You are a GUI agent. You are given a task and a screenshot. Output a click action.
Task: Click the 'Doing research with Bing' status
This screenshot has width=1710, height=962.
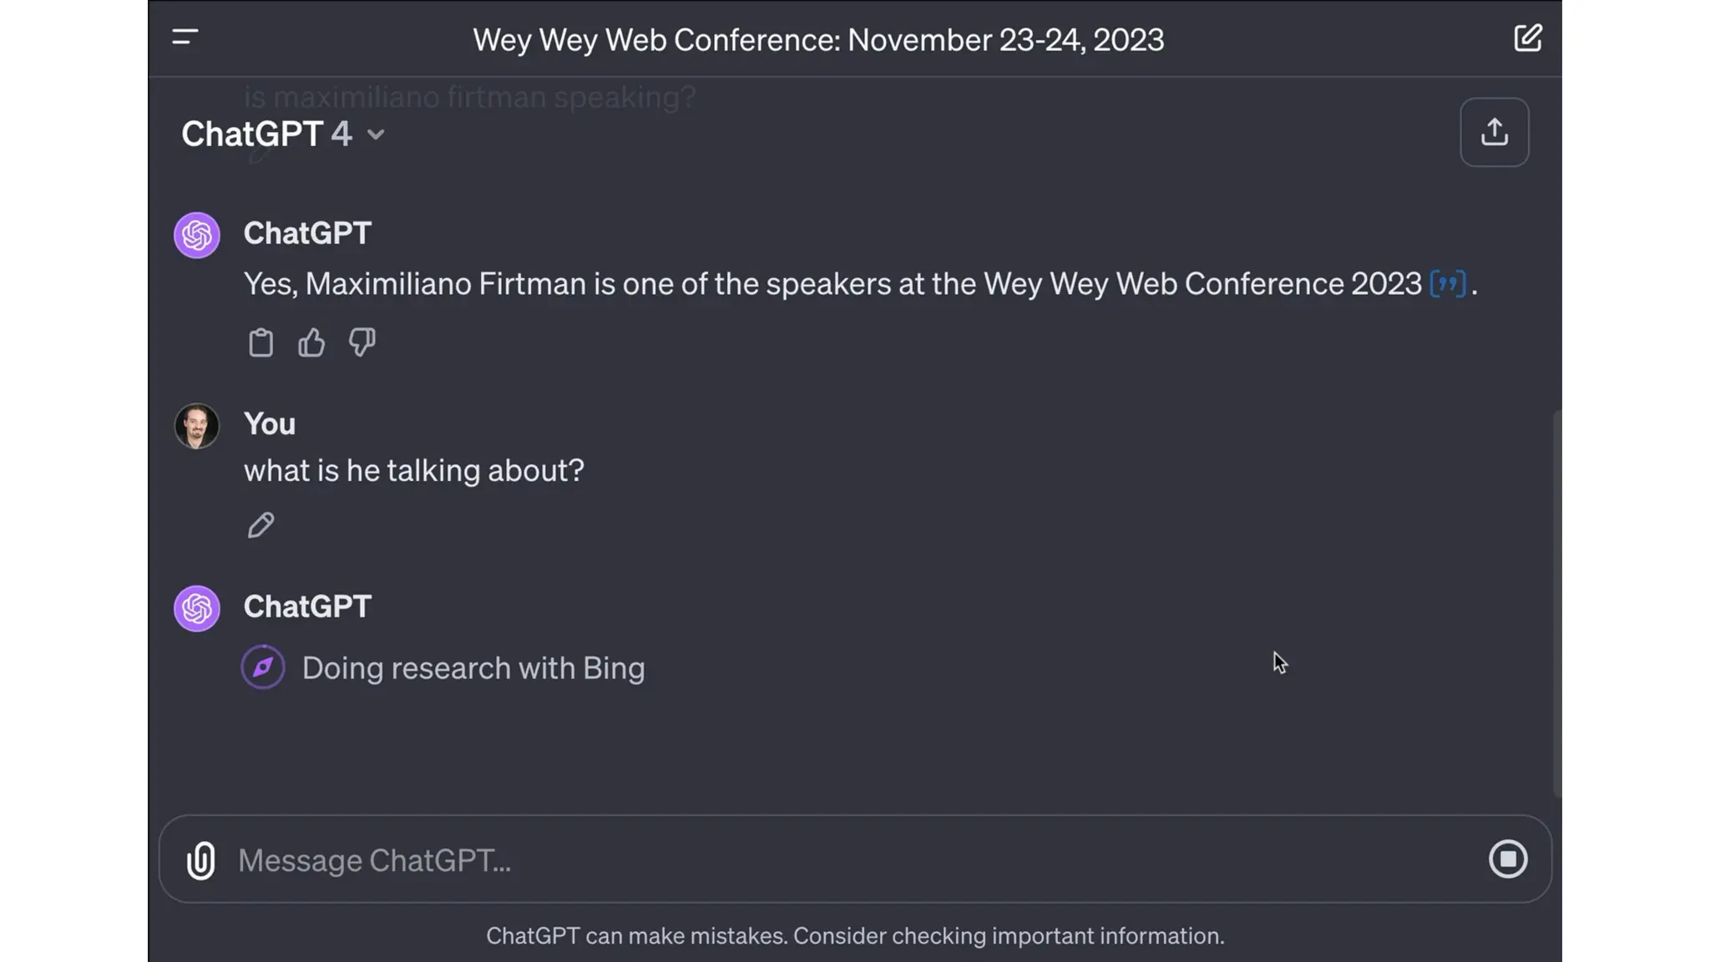(473, 668)
